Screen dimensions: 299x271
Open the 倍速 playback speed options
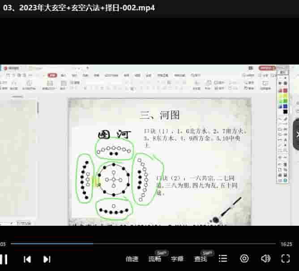(x=132, y=259)
